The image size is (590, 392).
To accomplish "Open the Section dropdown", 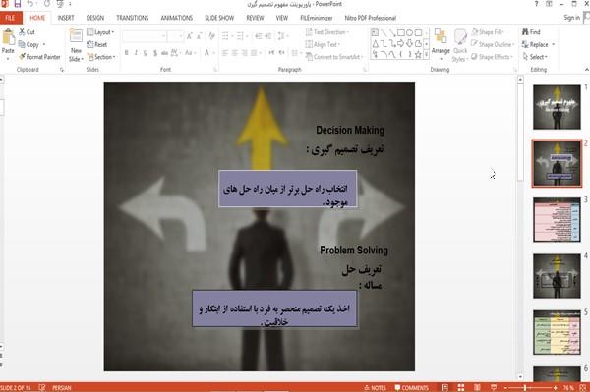I will 101,57.
